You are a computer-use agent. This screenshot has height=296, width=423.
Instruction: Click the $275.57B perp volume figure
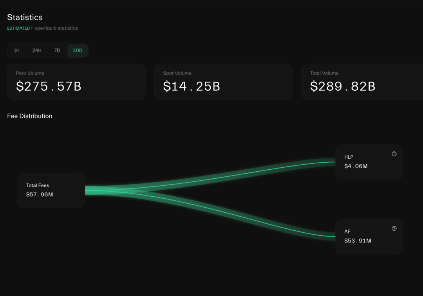[49, 86]
